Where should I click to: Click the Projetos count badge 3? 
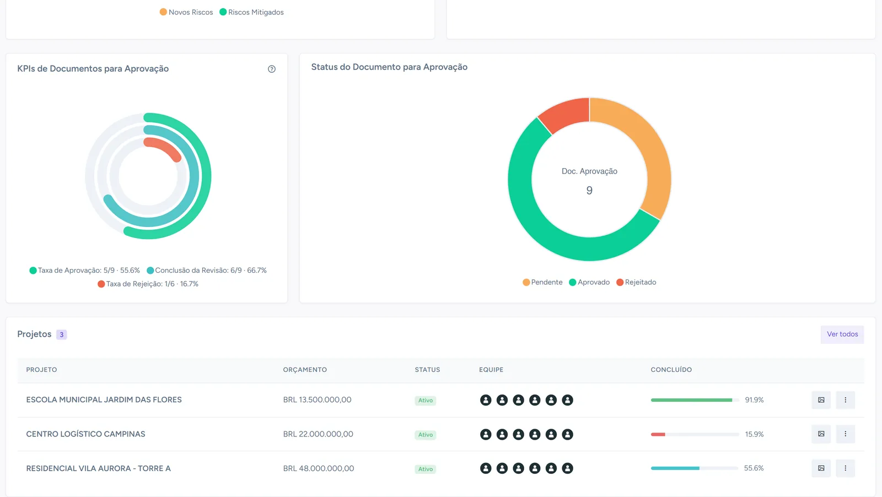[x=62, y=334]
